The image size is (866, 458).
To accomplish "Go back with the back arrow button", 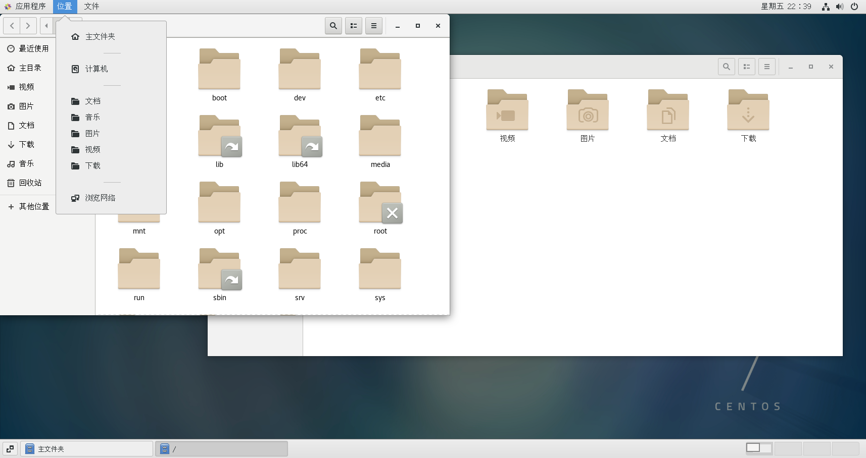I will 12,26.
